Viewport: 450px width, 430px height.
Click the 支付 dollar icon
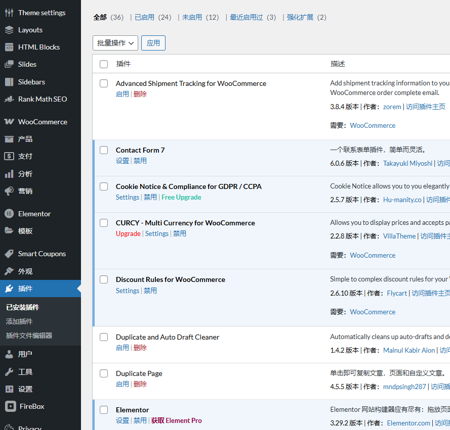pos(9,156)
